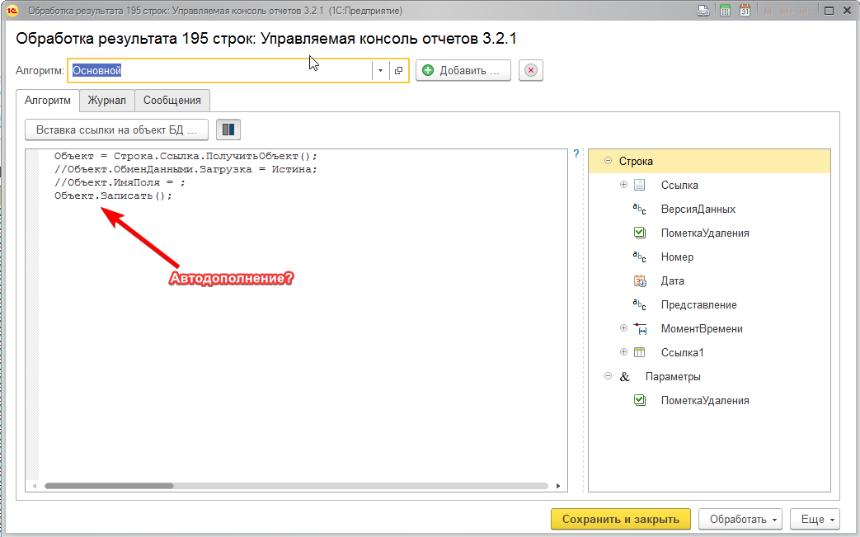This screenshot has height=537, width=860.
Task: Switch to the Сообщения tab
Action: 172,101
